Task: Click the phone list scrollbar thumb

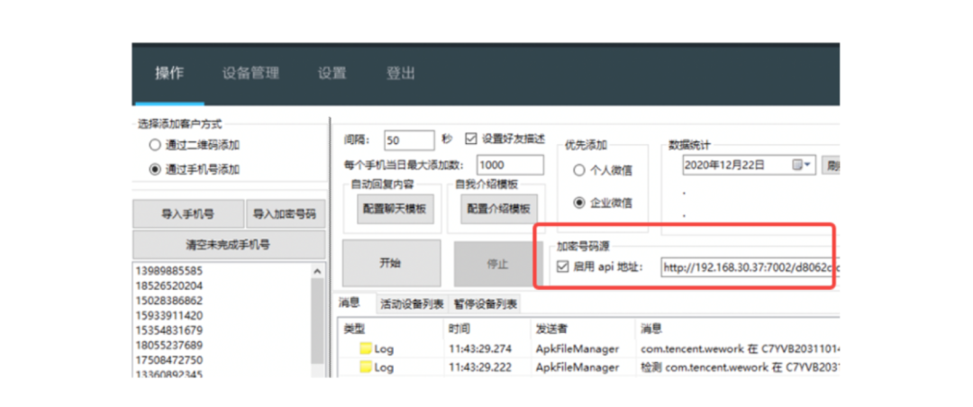Action: tap(317, 321)
